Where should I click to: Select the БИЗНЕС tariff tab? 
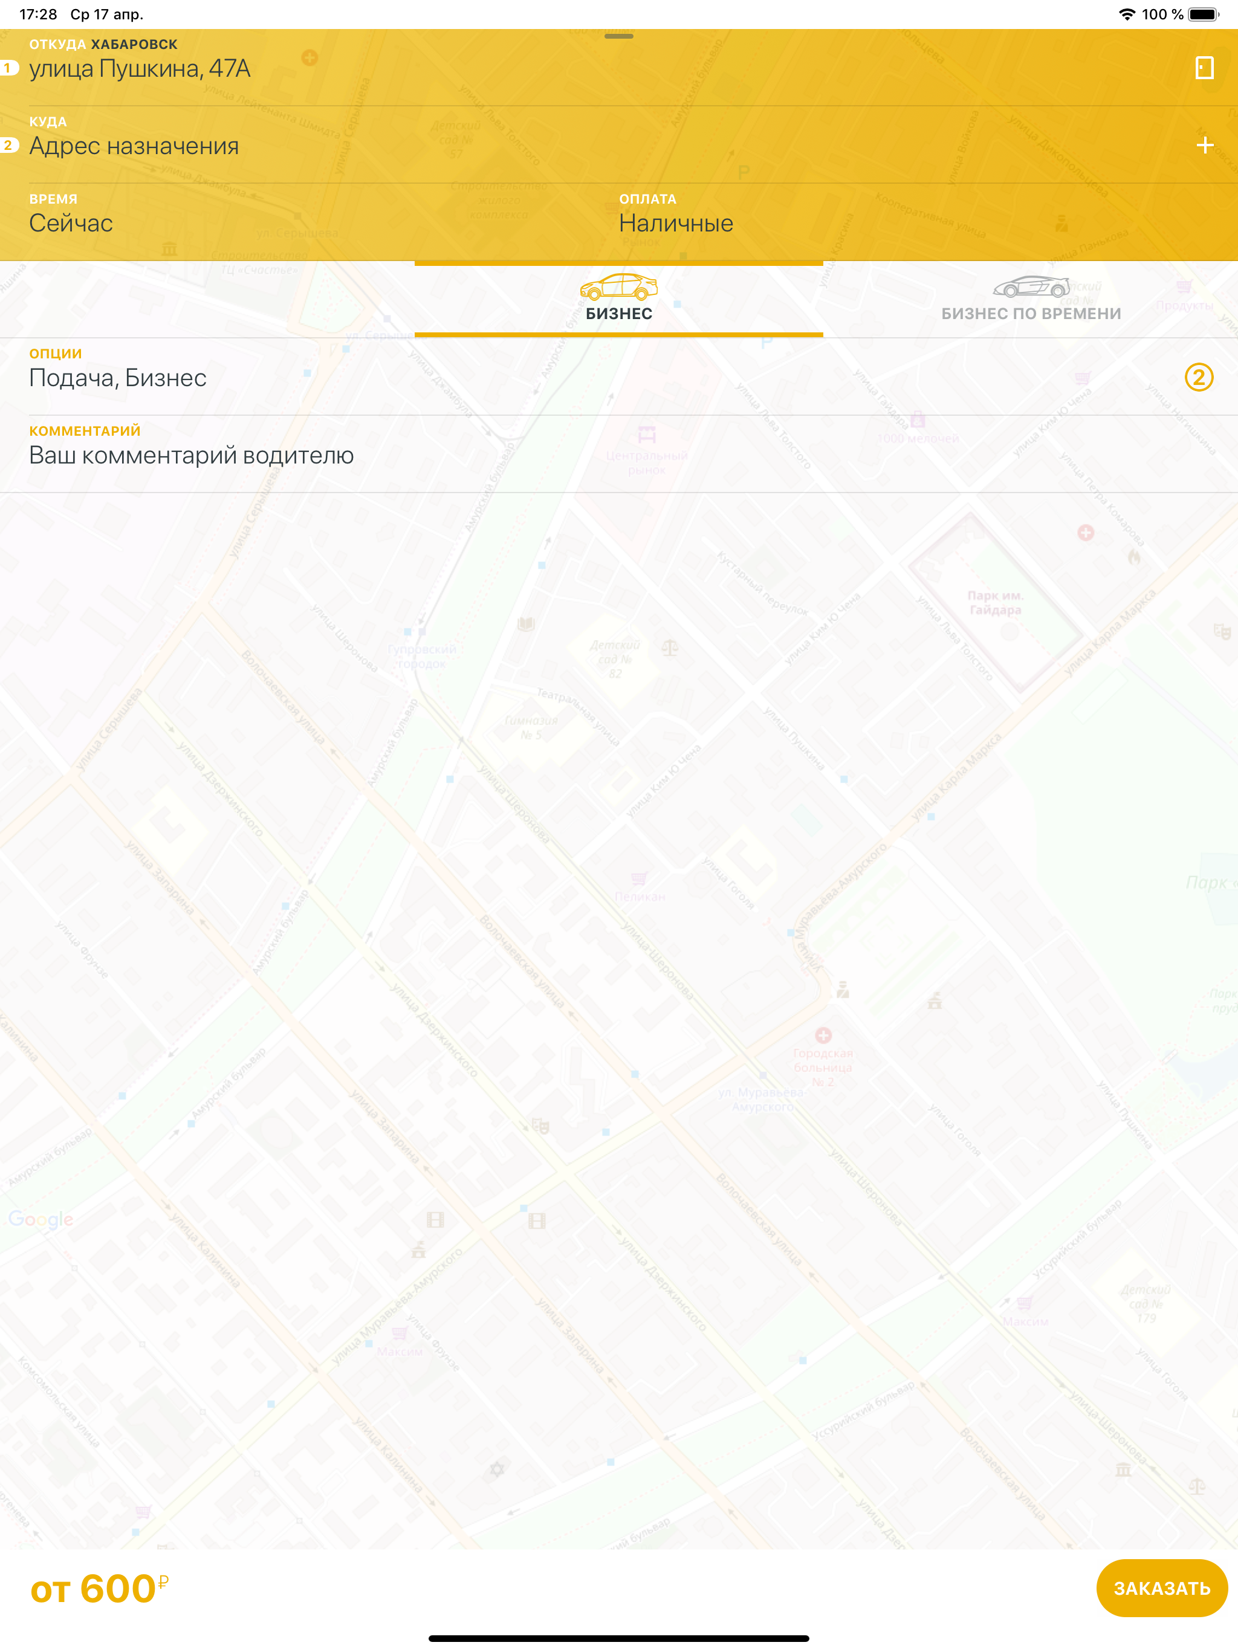click(619, 299)
